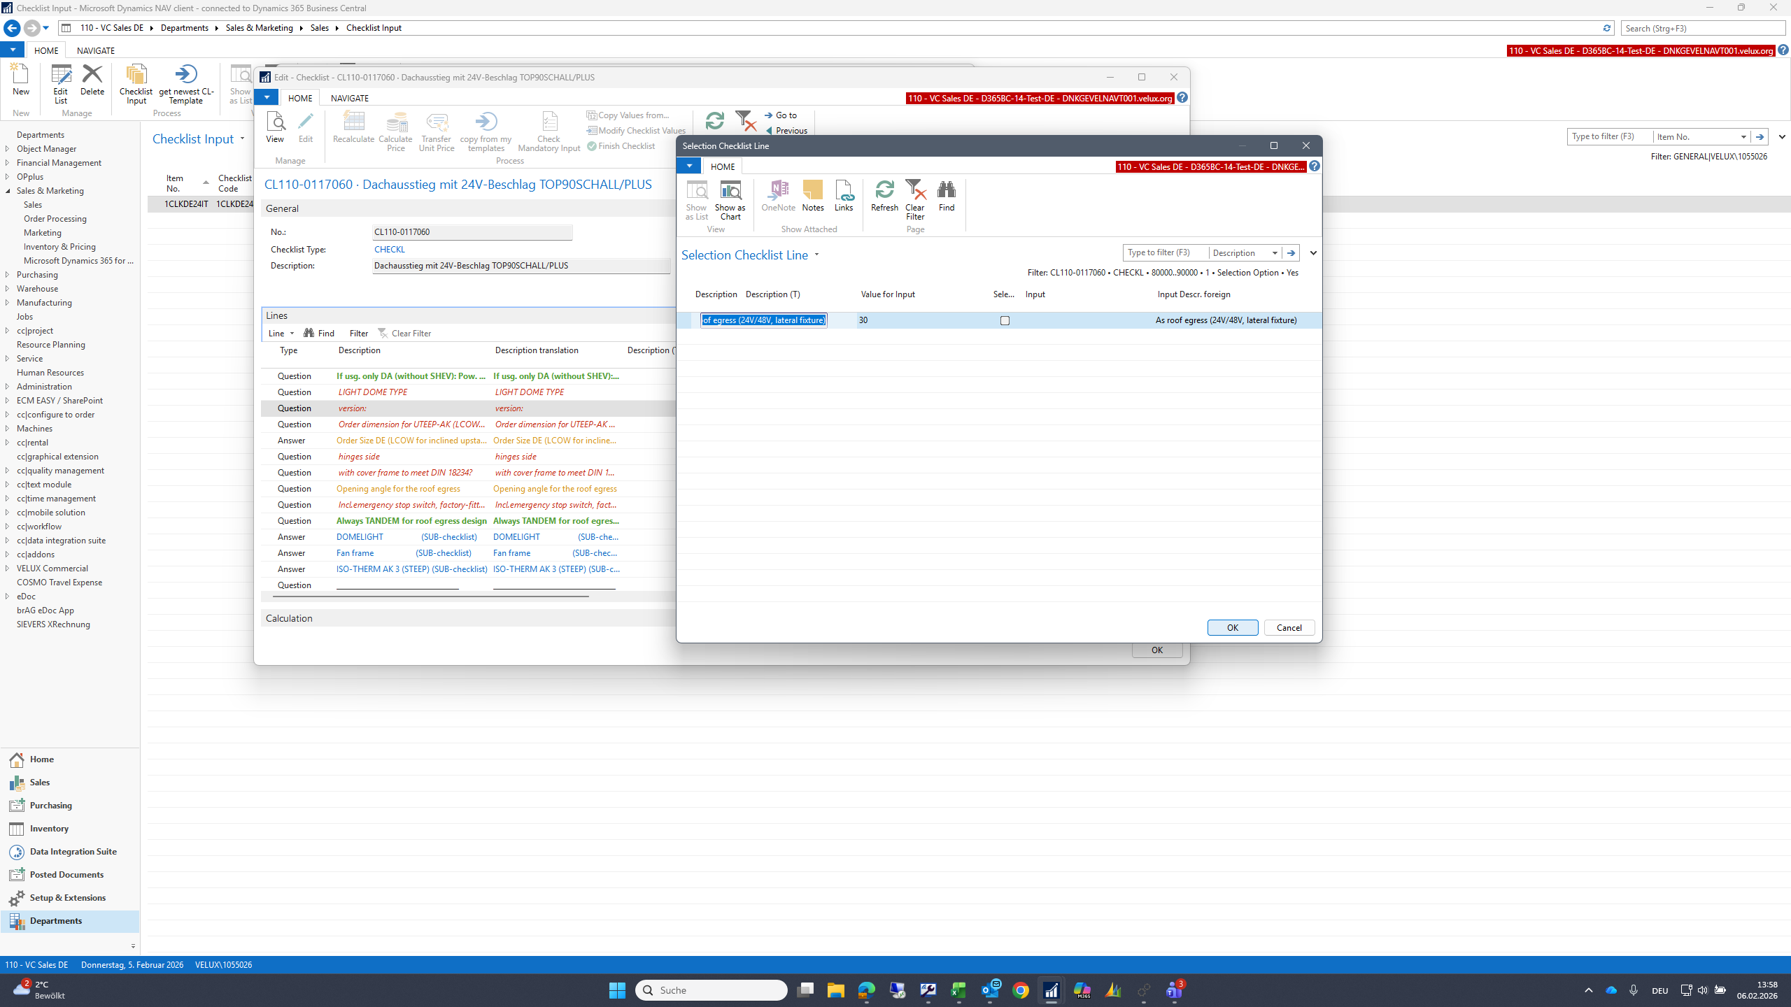
Task: Open the Selection Checklist Line title dropdown
Action: pos(816,255)
